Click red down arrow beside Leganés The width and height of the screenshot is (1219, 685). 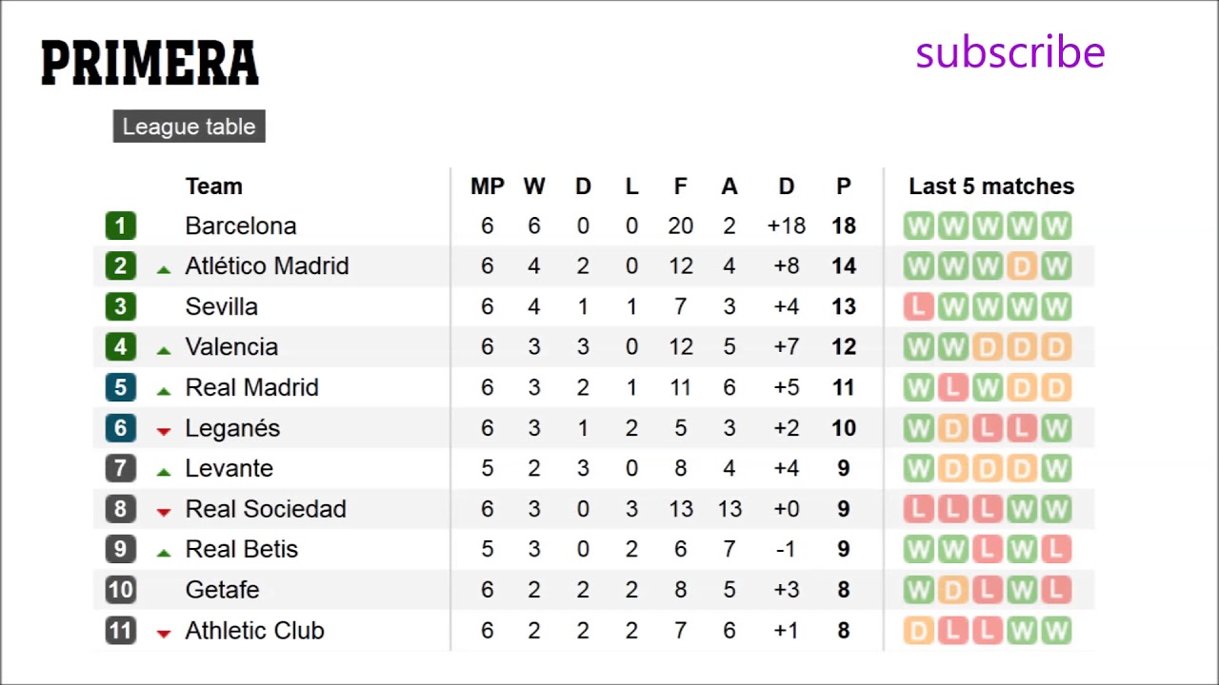164,431
